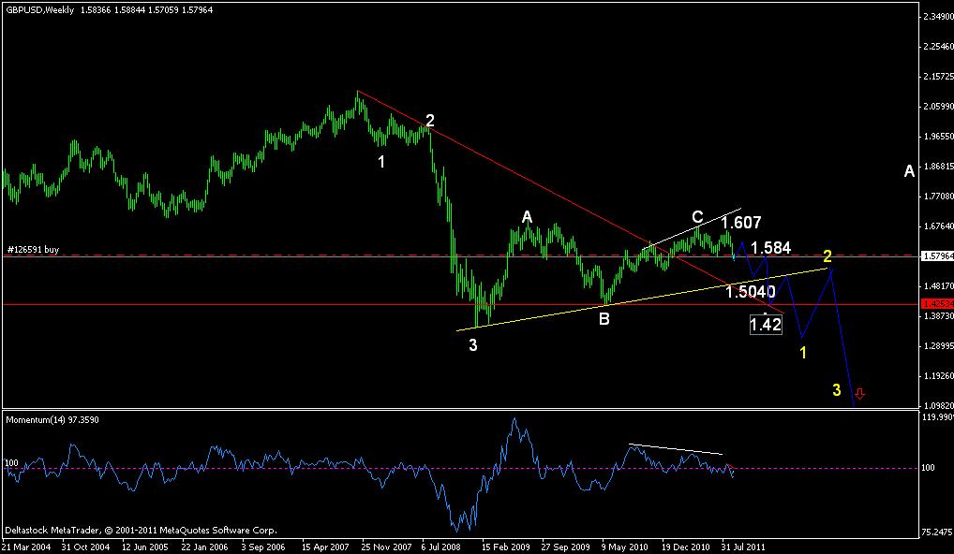The image size is (954, 554).
Task: Select the white wave label C
Action: [697, 217]
